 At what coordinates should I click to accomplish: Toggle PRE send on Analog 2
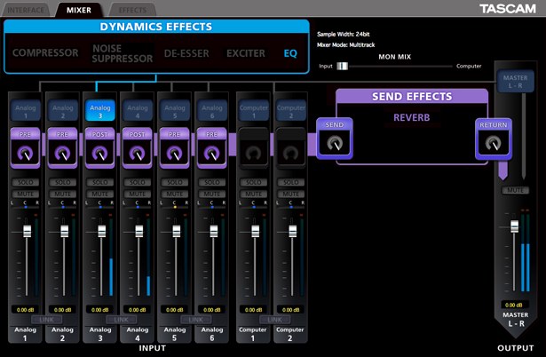pyautogui.click(x=63, y=134)
